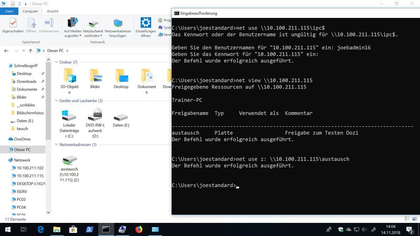Open Auf Medien zugreifen dropdown
Image resolution: width=420 pixels, height=236 pixels.
[72, 28]
